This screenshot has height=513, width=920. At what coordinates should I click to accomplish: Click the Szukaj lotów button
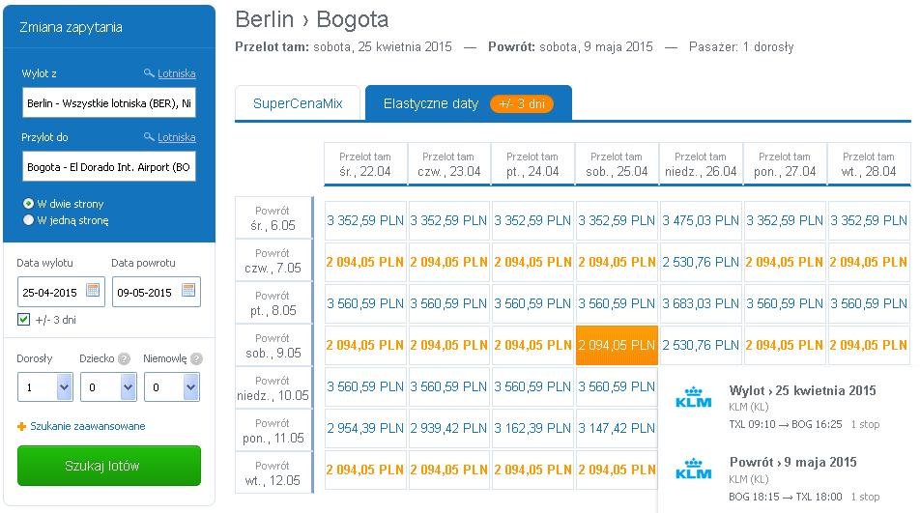(x=109, y=466)
